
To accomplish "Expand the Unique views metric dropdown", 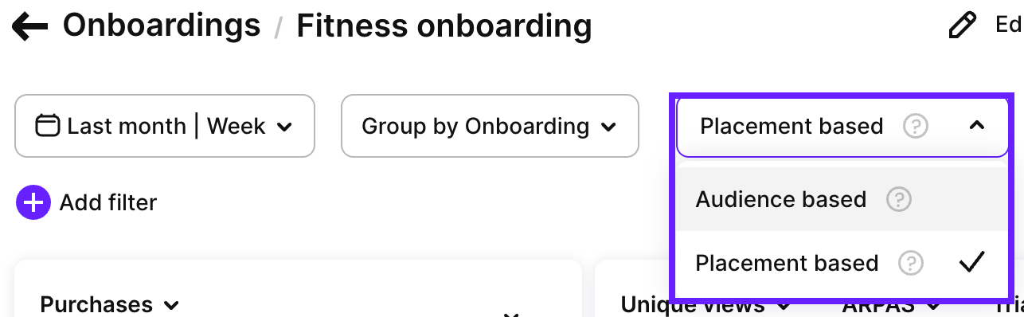I will coord(706,305).
